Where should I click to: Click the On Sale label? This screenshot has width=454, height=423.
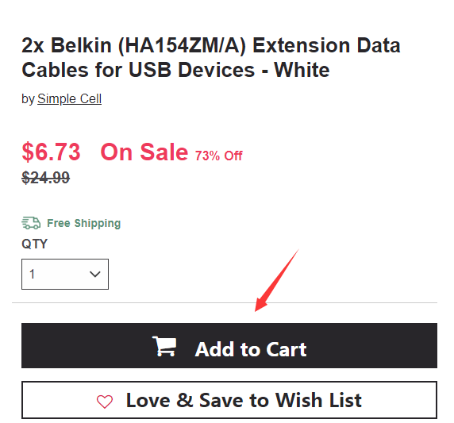[x=144, y=152]
